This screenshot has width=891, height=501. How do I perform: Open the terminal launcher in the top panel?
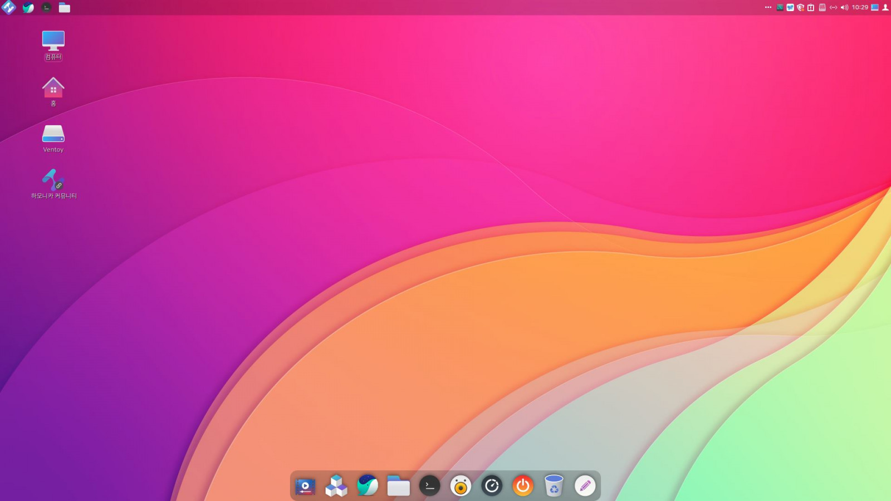[x=47, y=7]
